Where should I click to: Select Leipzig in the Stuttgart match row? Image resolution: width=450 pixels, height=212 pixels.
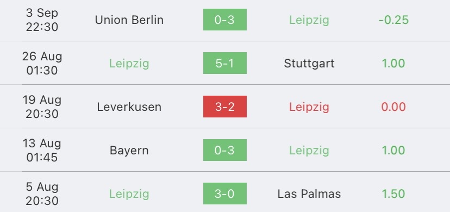tap(129, 64)
